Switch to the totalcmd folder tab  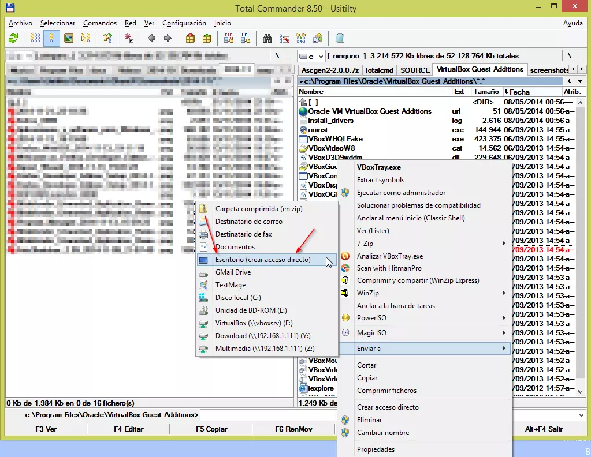tap(379, 70)
